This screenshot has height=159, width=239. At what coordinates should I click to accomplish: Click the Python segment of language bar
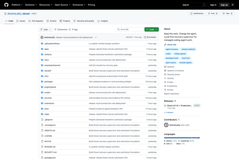178,138
